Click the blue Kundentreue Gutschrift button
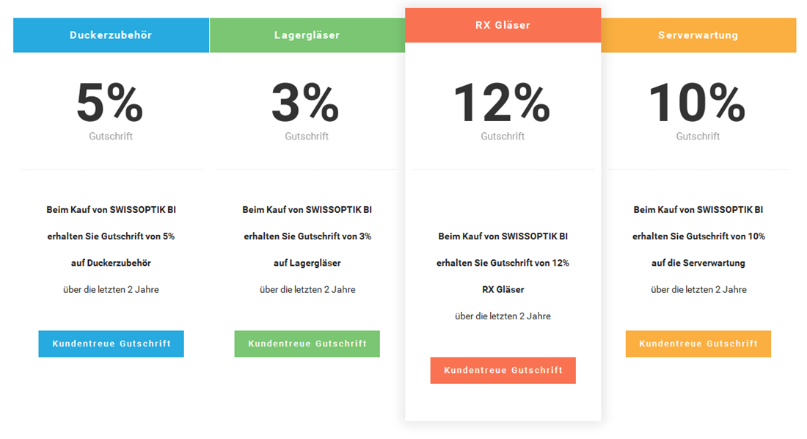This screenshot has height=439, width=807. (x=112, y=344)
